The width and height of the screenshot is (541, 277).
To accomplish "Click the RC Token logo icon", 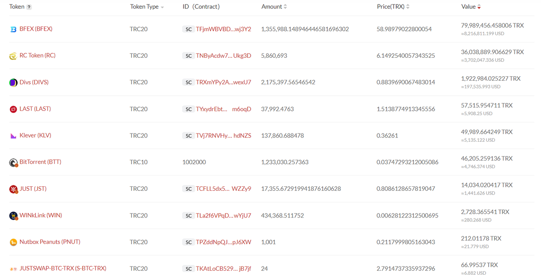I will coord(14,56).
